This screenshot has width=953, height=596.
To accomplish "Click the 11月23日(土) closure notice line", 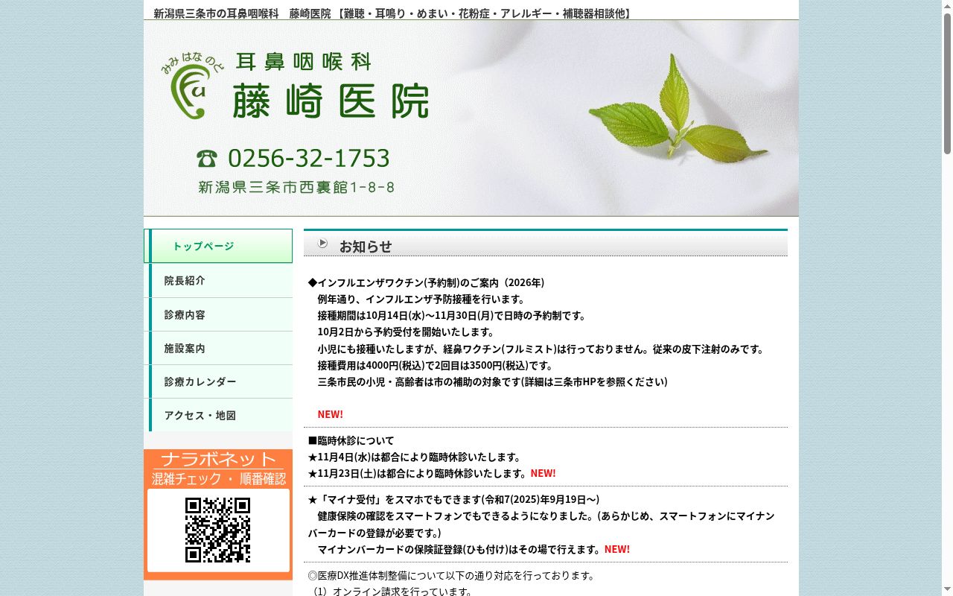I will (x=418, y=473).
